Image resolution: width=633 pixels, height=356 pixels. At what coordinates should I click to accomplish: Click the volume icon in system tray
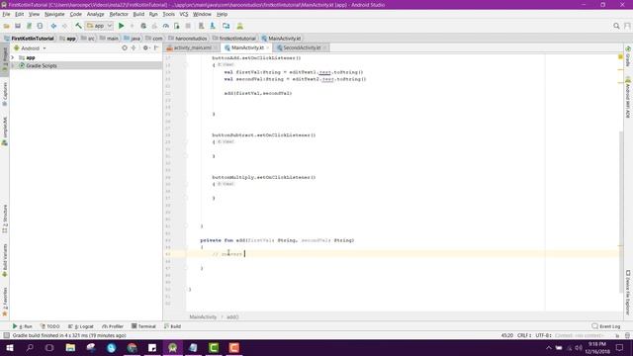(x=579, y=347)
